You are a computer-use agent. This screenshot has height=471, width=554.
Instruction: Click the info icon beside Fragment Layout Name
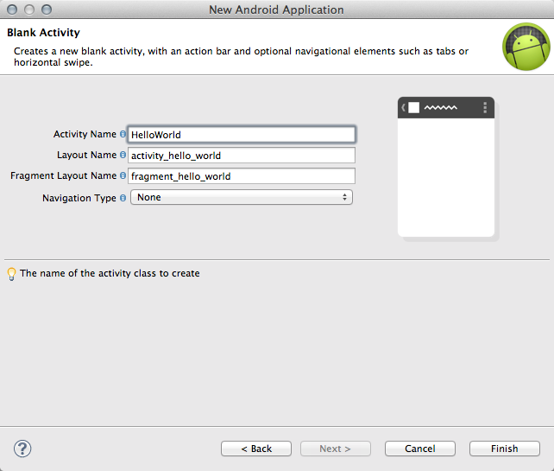click(x=123, y=176)
